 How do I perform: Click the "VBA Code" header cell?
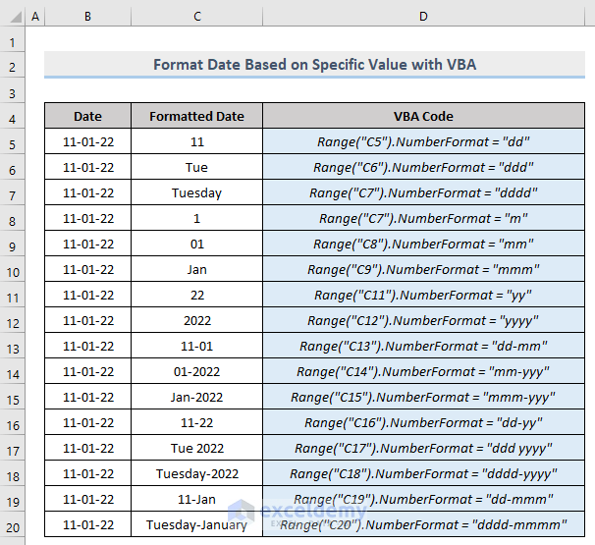[423, 117]
